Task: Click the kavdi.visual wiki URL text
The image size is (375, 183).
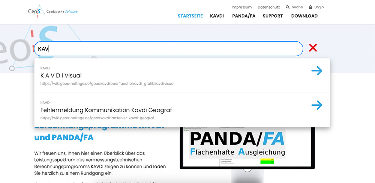Action: point(107,84)
